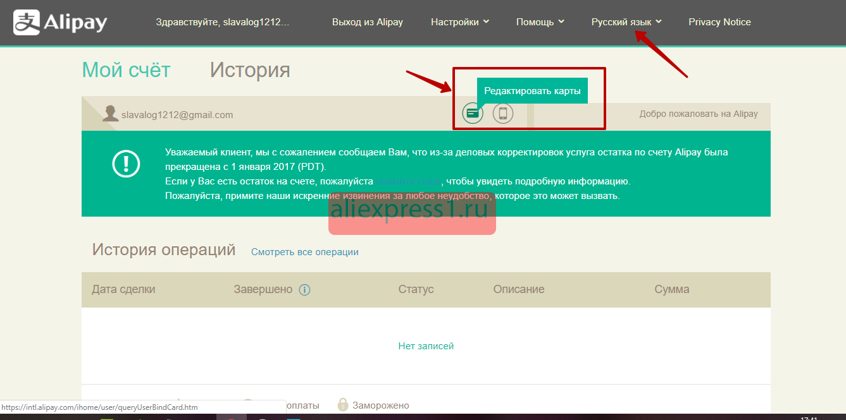The height and width of the screenshot is (420, 846).
Task: Click Выход из Alipay to log out
Action: click(x=367, y=22)
